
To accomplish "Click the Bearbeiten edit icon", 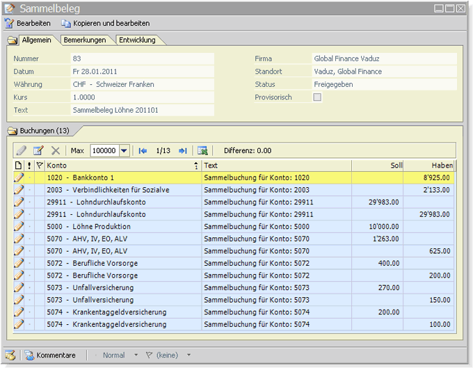I will pyautogui.click(x=9, y=23).
